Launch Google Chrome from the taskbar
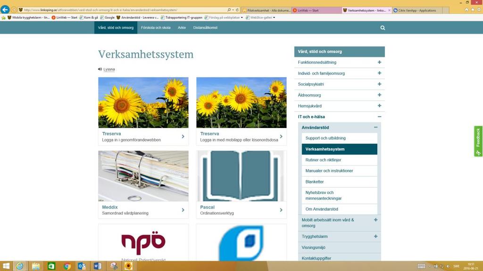Image resolution: width=483 pixels, height=271 pixels. point(67,266)
